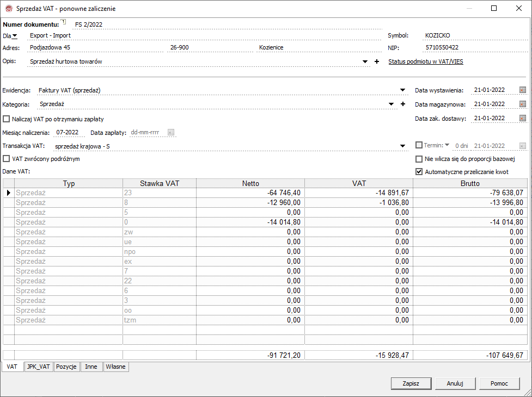532x397 pixels.
Task: Click the Zapisz button
Action: coord(411,383)
